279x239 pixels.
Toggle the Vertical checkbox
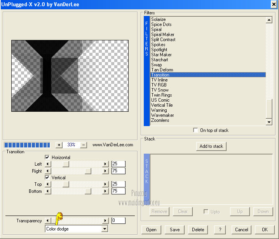pos(47,178)
